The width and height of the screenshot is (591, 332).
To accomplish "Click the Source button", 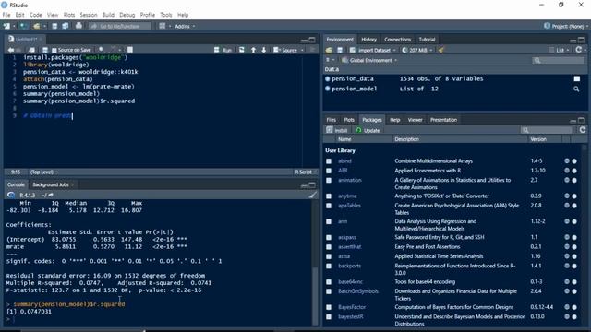I will point(285,50).
